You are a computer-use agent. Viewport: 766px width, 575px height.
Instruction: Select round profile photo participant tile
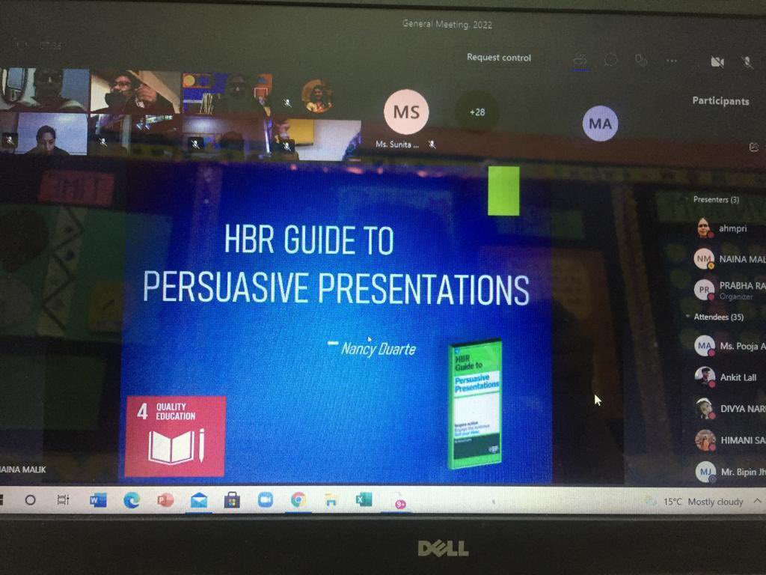pos(317,96)
